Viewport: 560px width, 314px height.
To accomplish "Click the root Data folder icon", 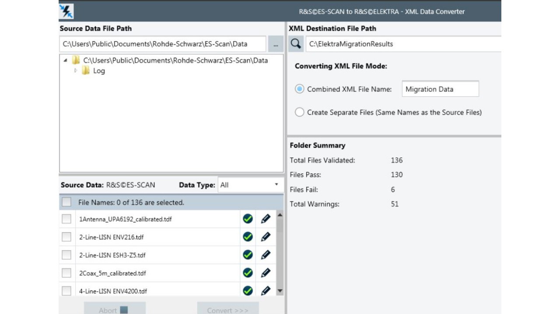I will pos(76,60).
